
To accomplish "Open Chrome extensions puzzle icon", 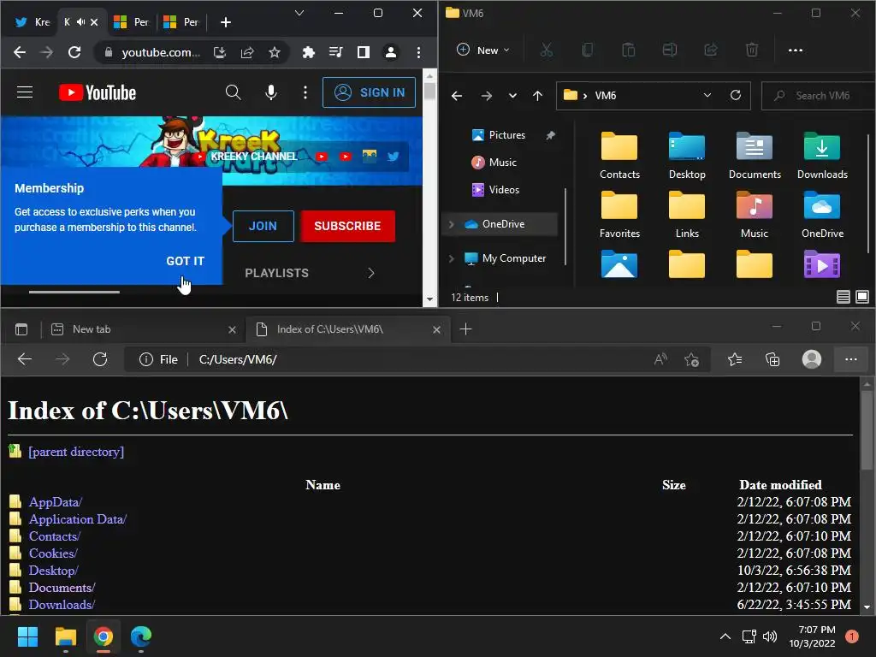I will coord(308,52).
